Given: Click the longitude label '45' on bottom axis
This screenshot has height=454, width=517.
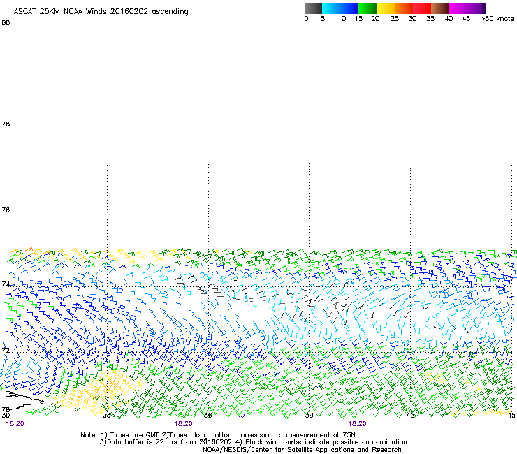Looking at the screenshot, I should [511, 415].
